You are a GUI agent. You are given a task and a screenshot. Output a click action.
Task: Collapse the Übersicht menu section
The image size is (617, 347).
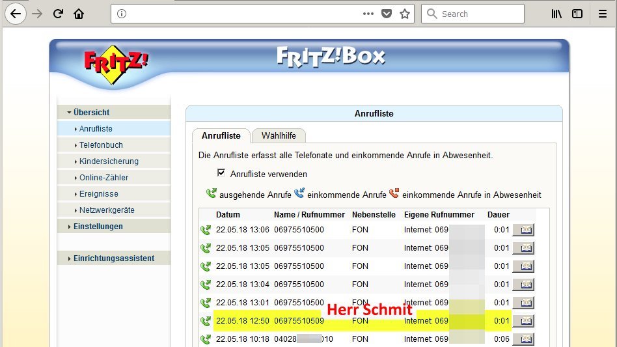(x=114, y=112)
